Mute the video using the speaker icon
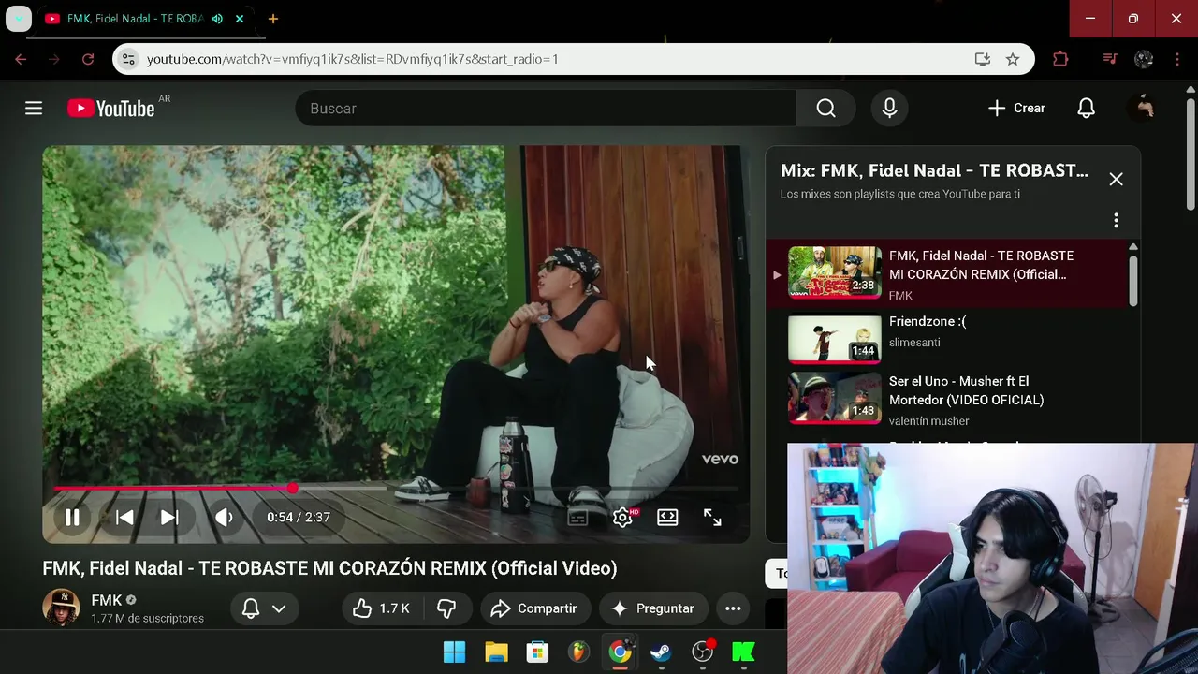1198x674 pixels. coord(224,517)
